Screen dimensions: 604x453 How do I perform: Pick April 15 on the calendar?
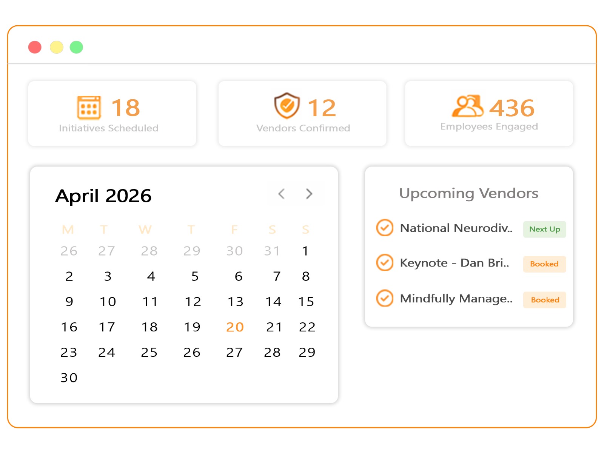306,302
